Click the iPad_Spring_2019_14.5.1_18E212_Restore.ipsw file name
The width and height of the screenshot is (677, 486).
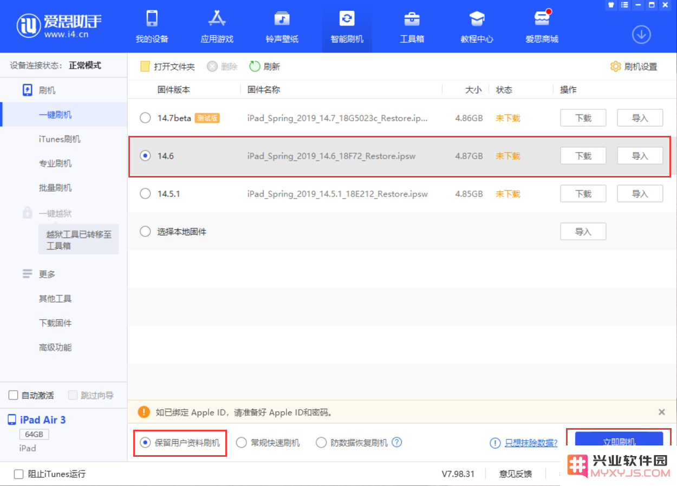coord(337,194)
